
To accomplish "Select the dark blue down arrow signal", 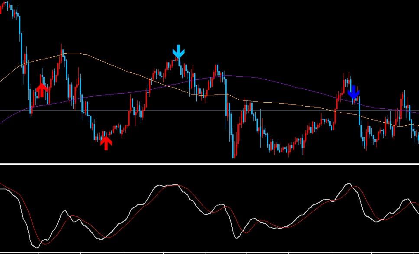I will (x=354, y=92).
